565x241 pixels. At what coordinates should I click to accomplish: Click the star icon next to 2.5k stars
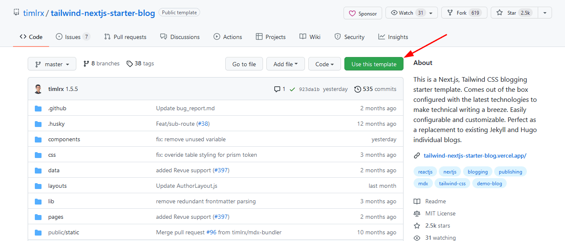417,226
